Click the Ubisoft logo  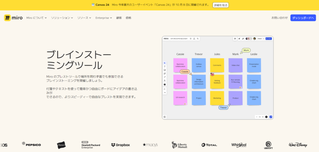tap(268, 145)
